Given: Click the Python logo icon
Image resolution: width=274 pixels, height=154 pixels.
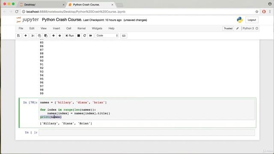Looking at the screenshot, I should click(240, 20).
